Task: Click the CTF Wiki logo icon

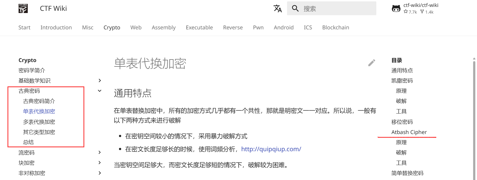Action: (23, 8)
